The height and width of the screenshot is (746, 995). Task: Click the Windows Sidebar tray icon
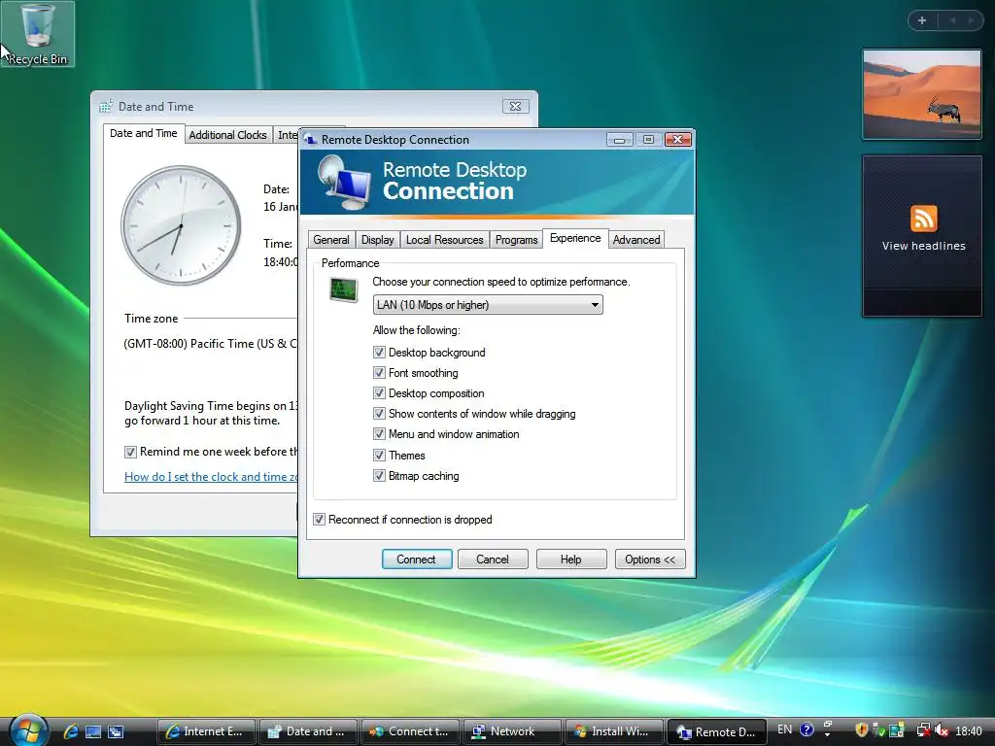[x=896, y=730]
